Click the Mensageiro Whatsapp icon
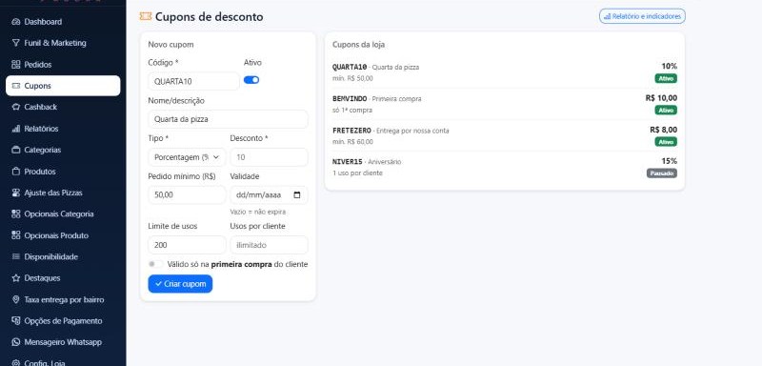The width and height of the screenshot is (762, 366). [x=15, y=343]
